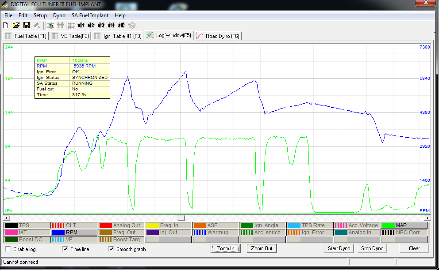Click the ai4 toolbar icon
Screen dimensions: 439x270
tap(111, 26)
